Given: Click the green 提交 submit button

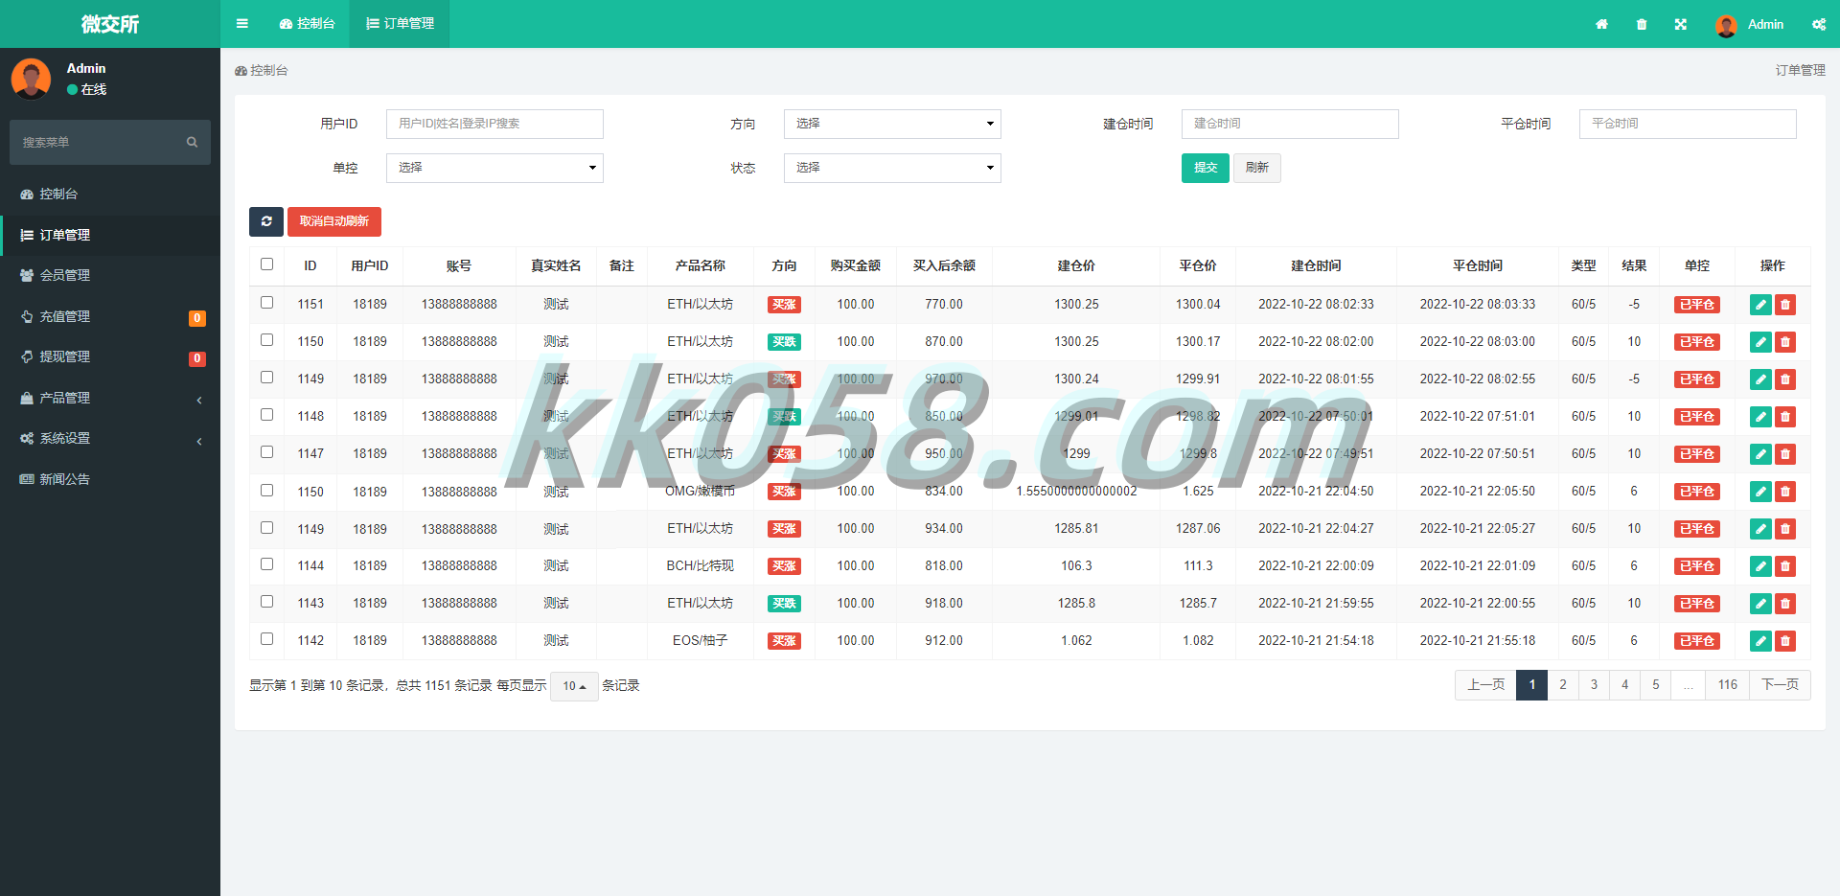Looking at the screenshot, I should 1206,168.
